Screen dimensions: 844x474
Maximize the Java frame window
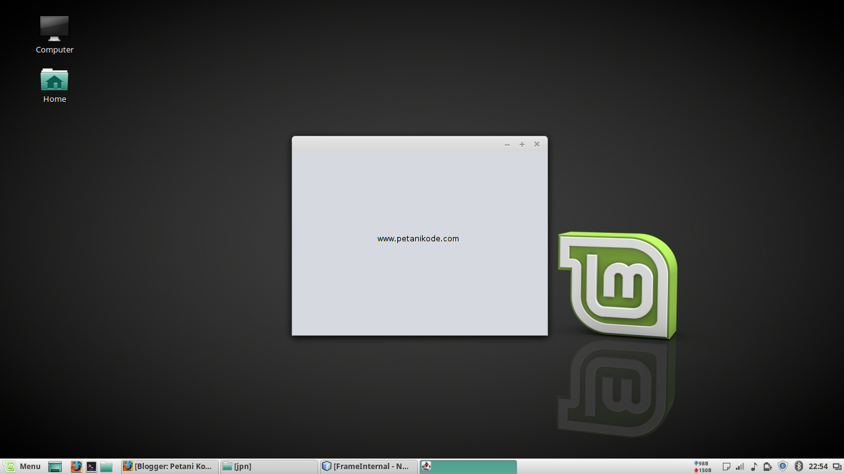pyautogui.click(x=522, y=144)
